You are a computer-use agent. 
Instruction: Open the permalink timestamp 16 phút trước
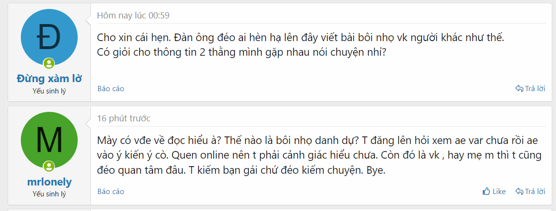(124, 118)
